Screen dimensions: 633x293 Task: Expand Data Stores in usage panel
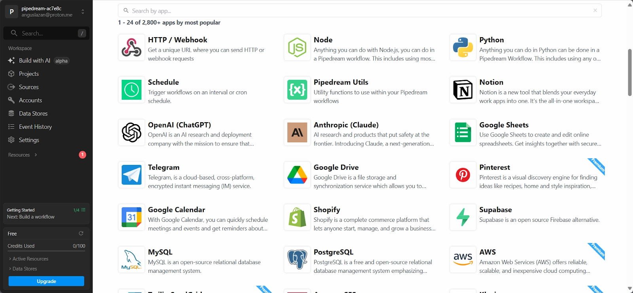click(23, 269)
